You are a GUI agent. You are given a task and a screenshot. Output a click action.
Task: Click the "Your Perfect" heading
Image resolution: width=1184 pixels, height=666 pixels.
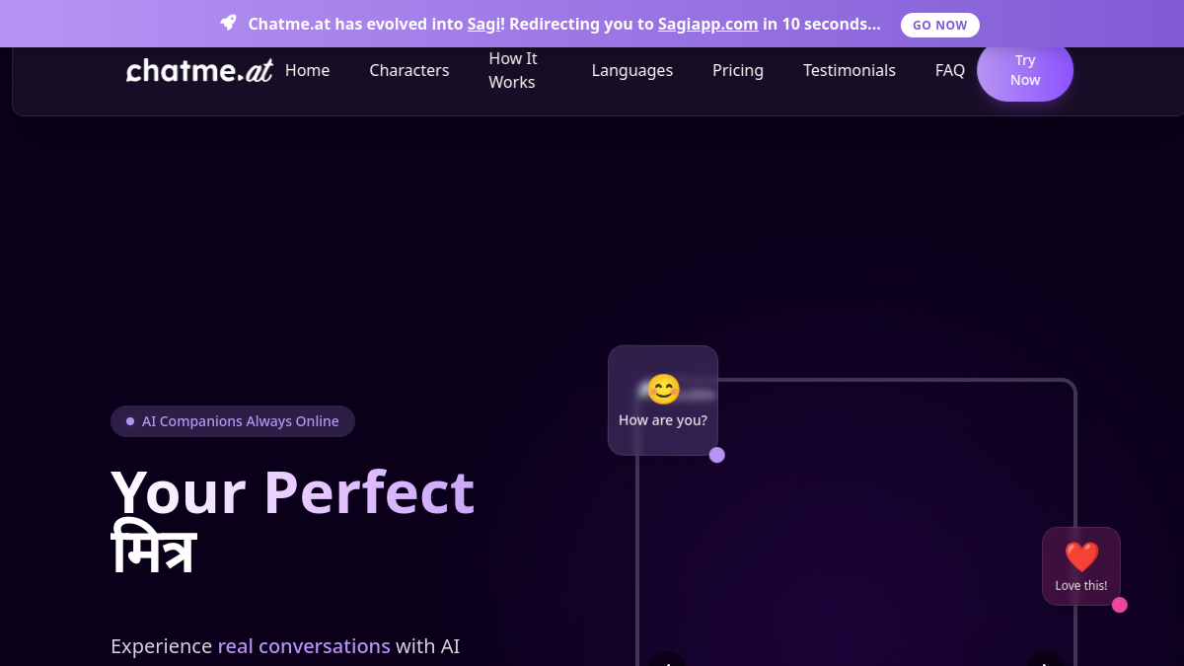click(293, 491)
